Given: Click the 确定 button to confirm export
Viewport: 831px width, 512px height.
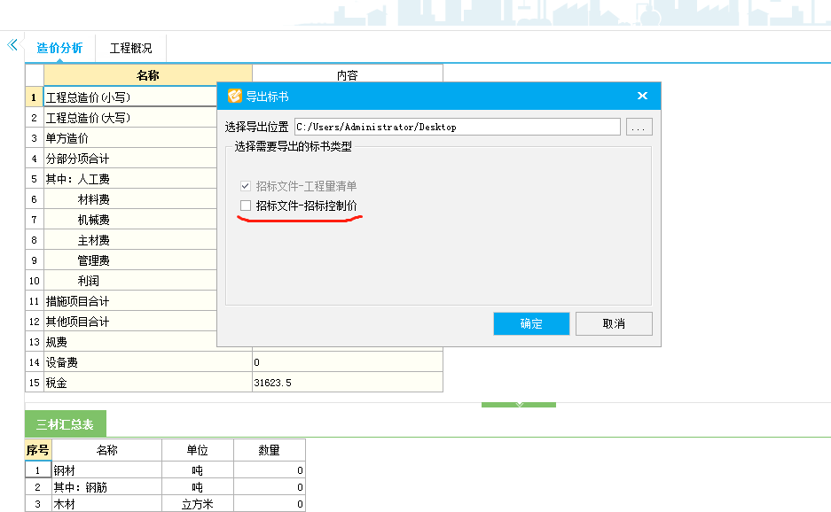Looking at the screenshot, I should (x=530, y=323).
